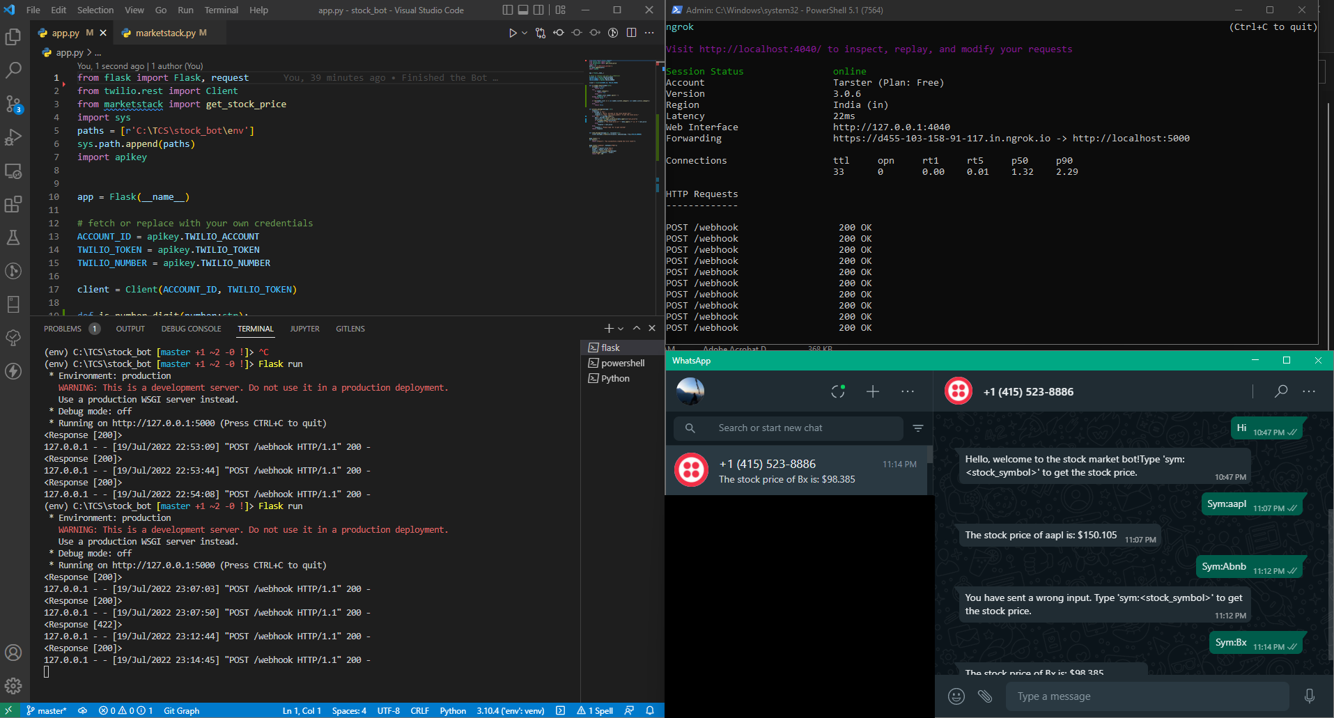Viewport: 1334px width, 718px height.
Task: Toggle file blame git icon in editor toolbar
Action: point(613,33)
